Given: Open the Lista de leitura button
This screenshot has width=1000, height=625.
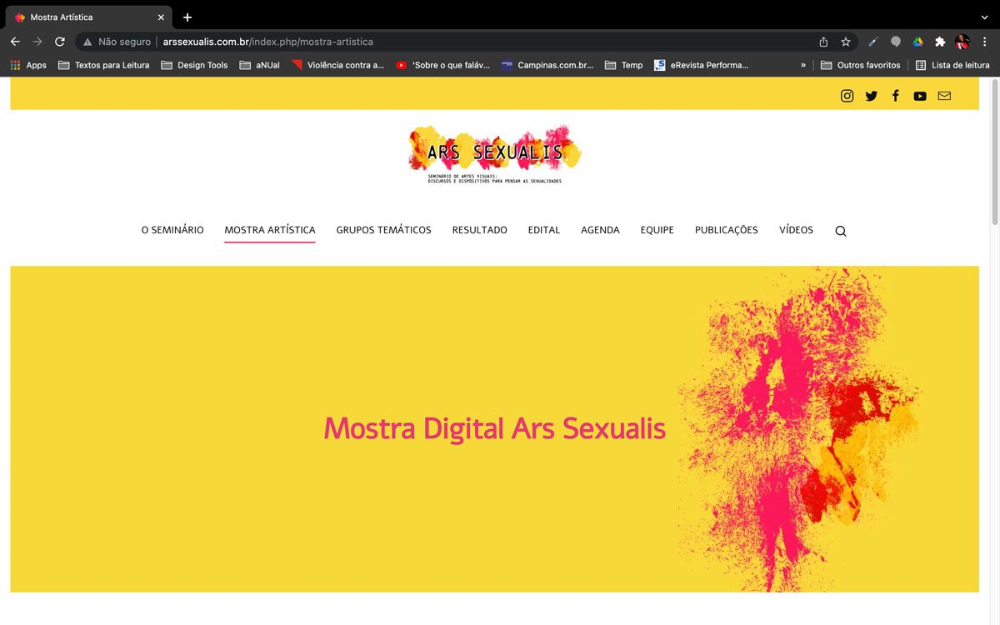Looking at the screenshot, I should pyautogui.click(x=952, y=65).
